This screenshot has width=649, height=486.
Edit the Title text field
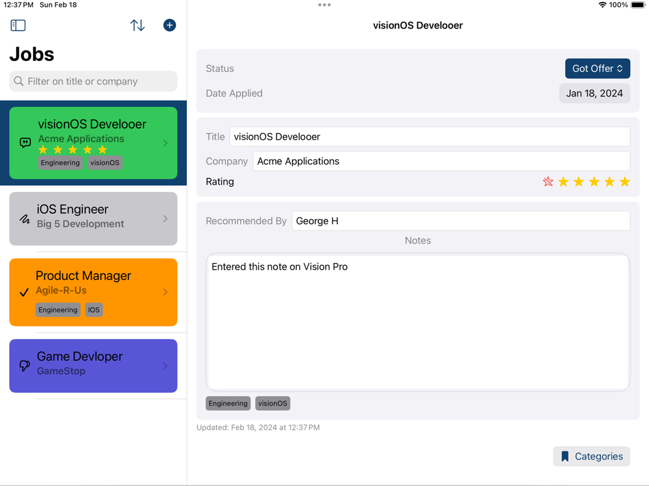coord(430,137)
